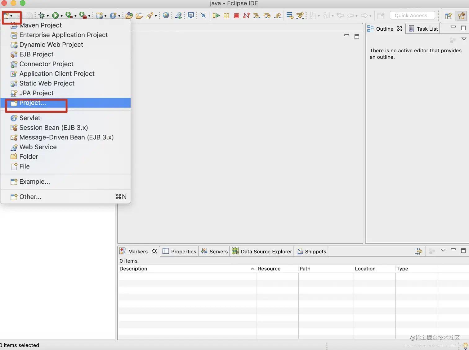Click the Open Console monitor icon
Viewport: 469px width, 350px height.
[191, 15]
